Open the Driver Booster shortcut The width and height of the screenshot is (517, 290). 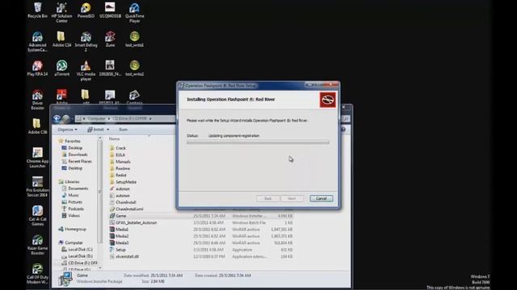point(37,100)
